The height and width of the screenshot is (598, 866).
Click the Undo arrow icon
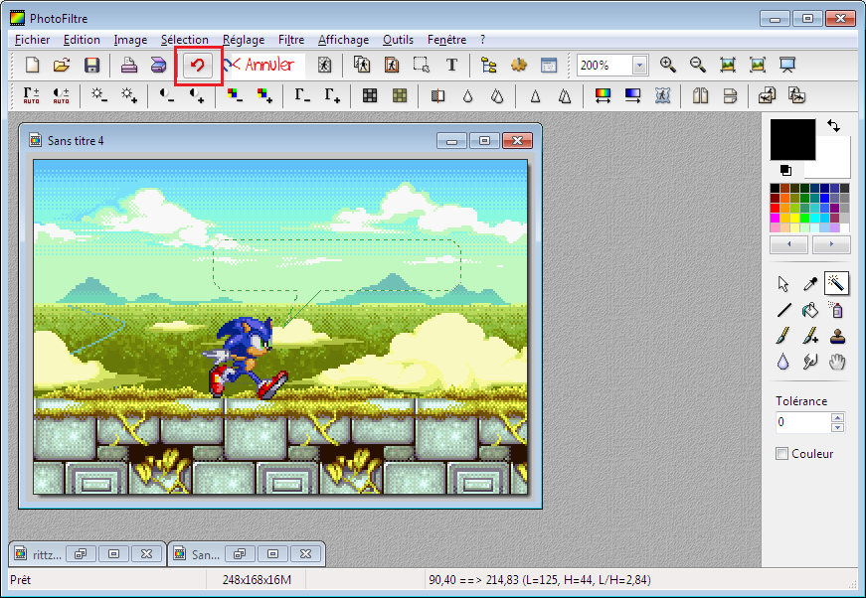(x=198, y=66)
